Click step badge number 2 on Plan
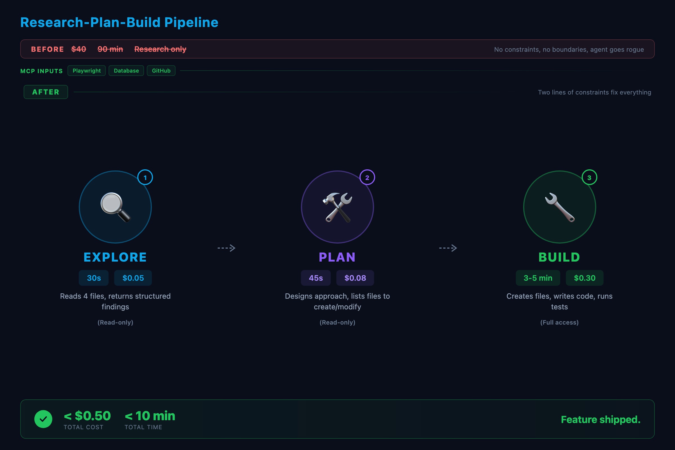This screenshot has width=675, height=450. [367, 177]
